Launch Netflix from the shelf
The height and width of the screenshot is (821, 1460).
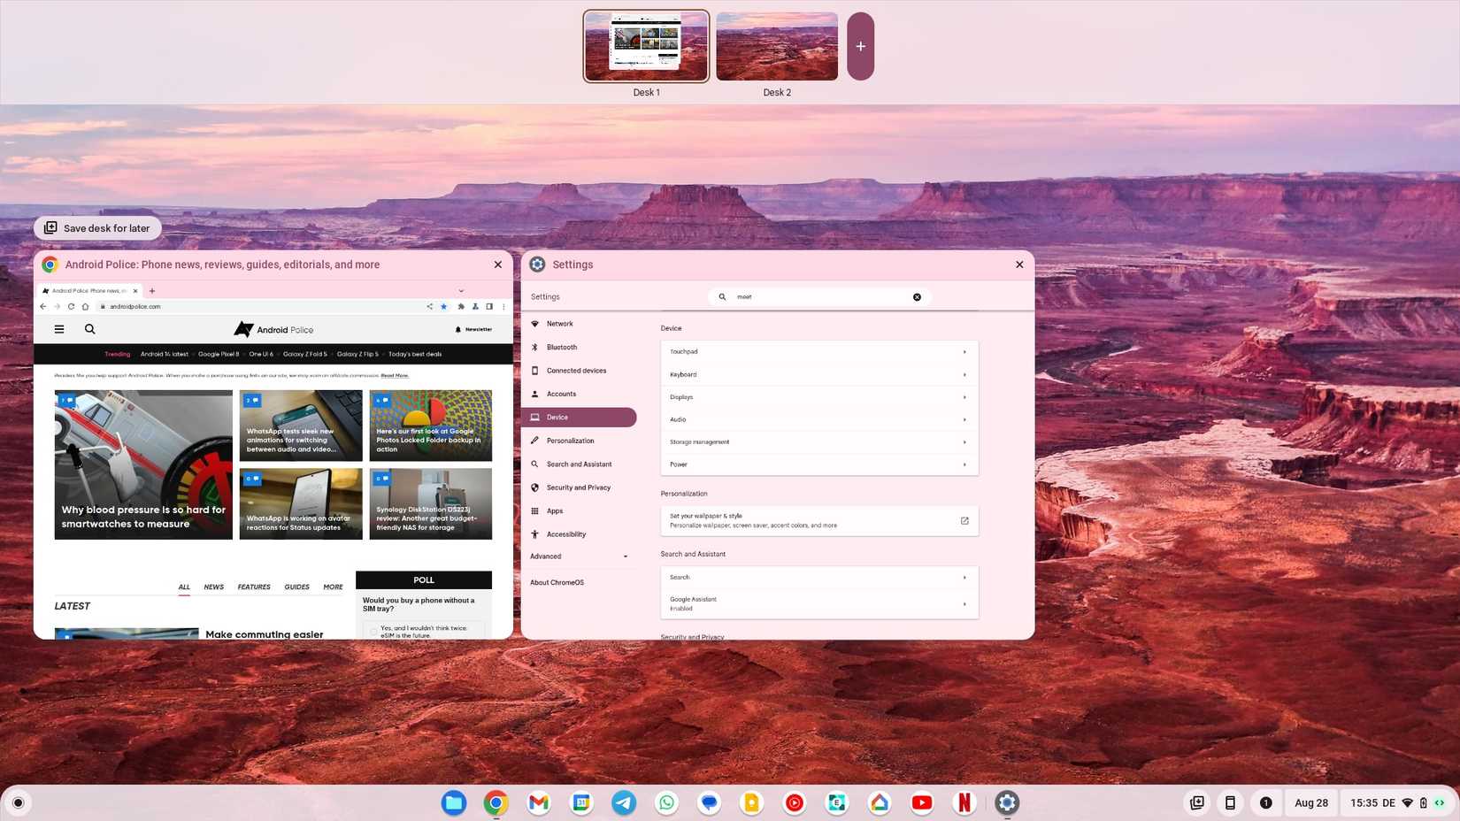964,802
